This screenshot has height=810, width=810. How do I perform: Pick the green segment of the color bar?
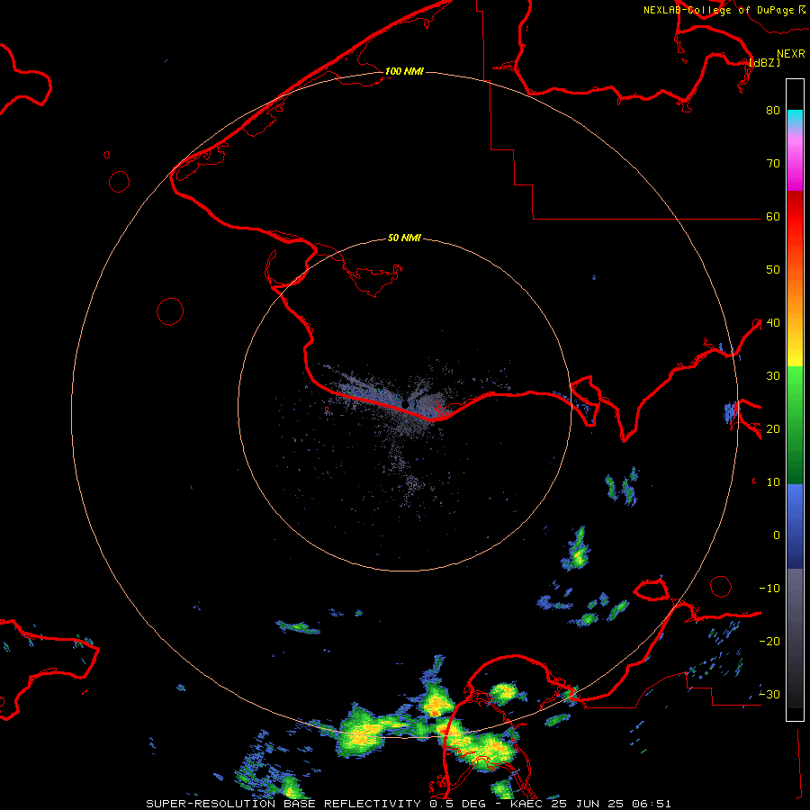(x=795, y=425)
